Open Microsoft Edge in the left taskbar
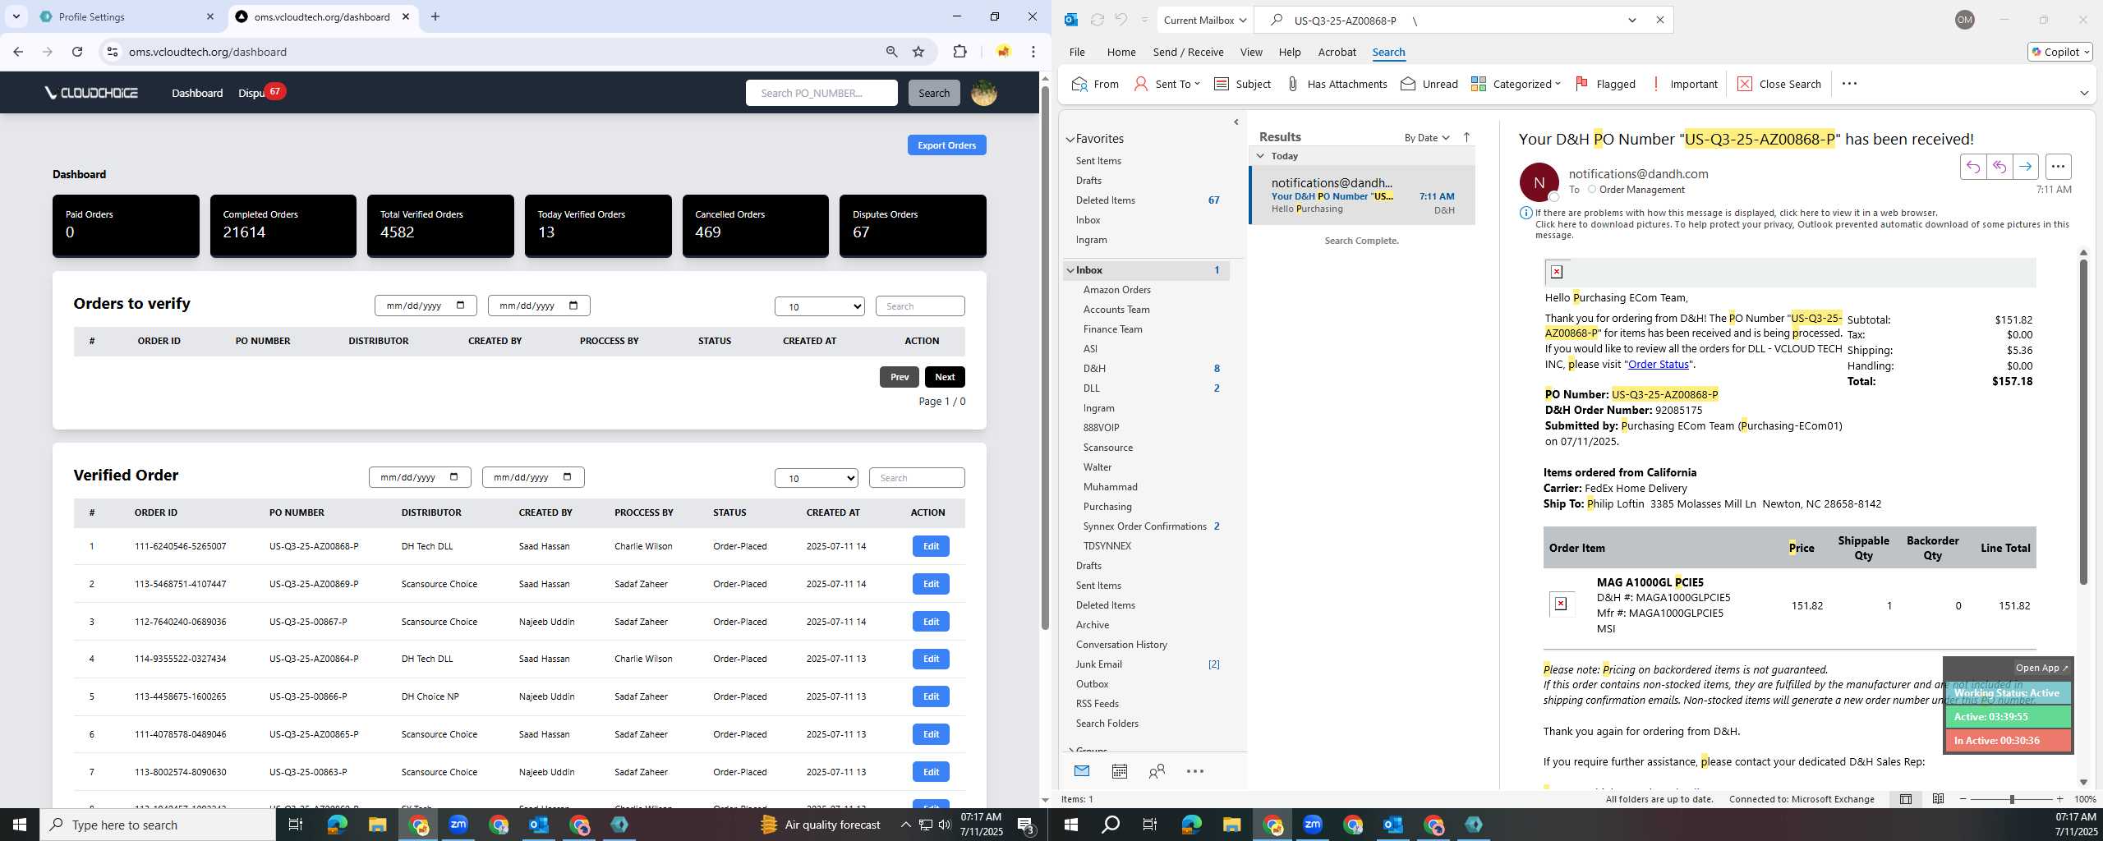Screen dimensions: 2103x841 pyautogui.click(x=337, y=825)
